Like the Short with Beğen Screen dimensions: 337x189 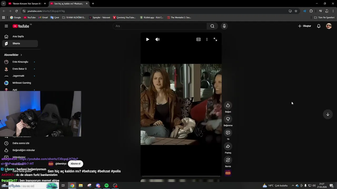tap(228, 105)
